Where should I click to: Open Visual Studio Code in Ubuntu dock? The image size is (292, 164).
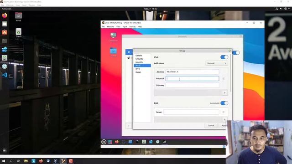point(5,75)
